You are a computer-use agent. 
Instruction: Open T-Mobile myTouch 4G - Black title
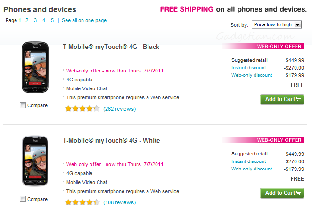click(x=111, y=47)
